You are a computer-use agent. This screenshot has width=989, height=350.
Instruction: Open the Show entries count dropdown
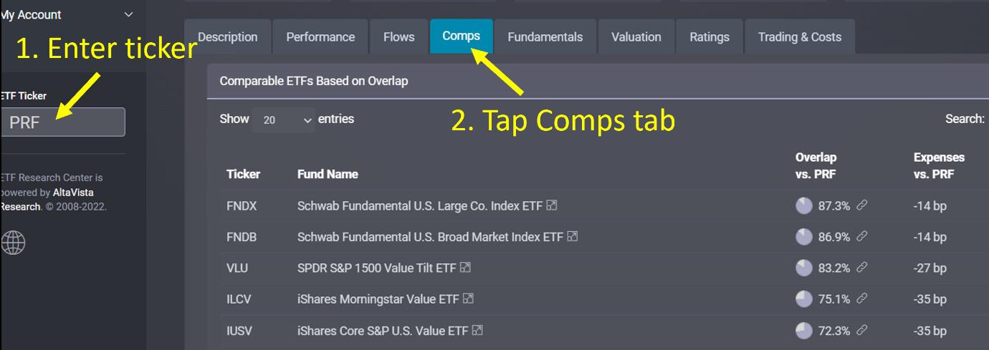click(x=283, y=120)
